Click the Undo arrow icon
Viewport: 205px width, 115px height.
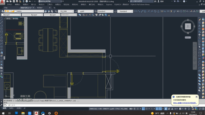tap(30, 1)
